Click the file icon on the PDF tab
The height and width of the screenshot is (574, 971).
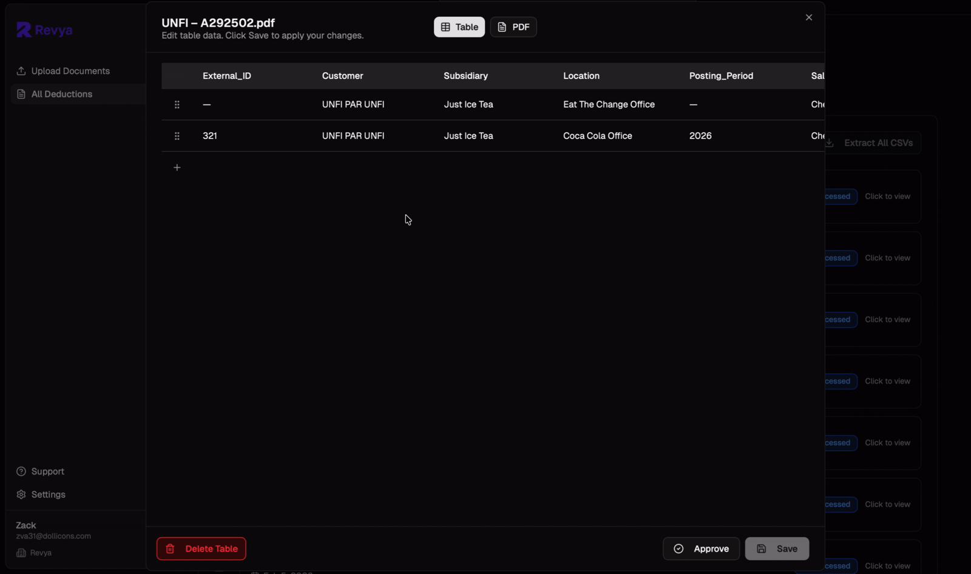(x=502, y=27)
